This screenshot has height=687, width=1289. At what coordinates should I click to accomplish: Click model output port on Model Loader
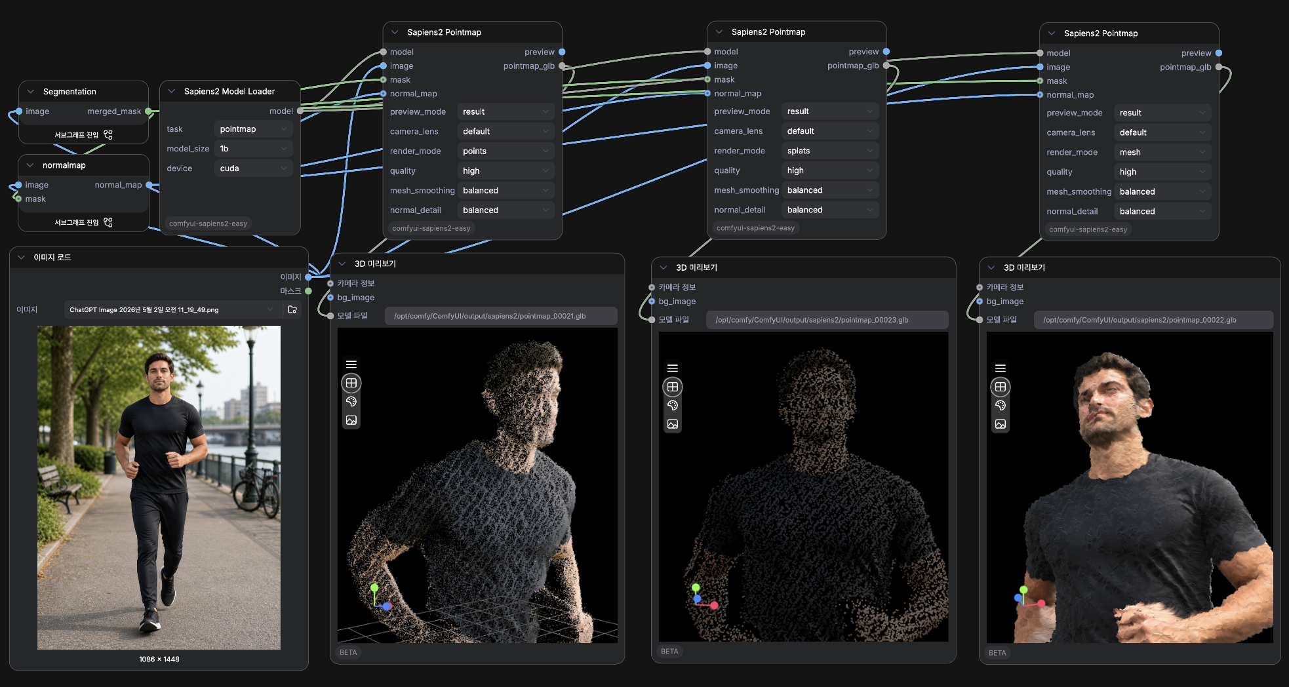pos(300,111)
